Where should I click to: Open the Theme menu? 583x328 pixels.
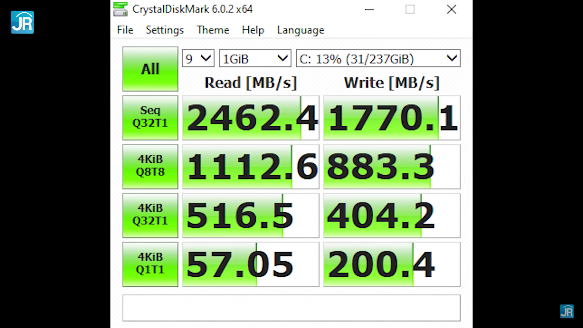click(213, 30)
